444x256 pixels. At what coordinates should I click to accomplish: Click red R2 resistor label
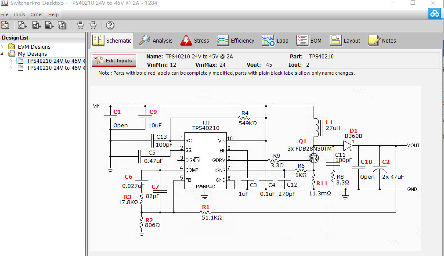(x=149, y=220)
